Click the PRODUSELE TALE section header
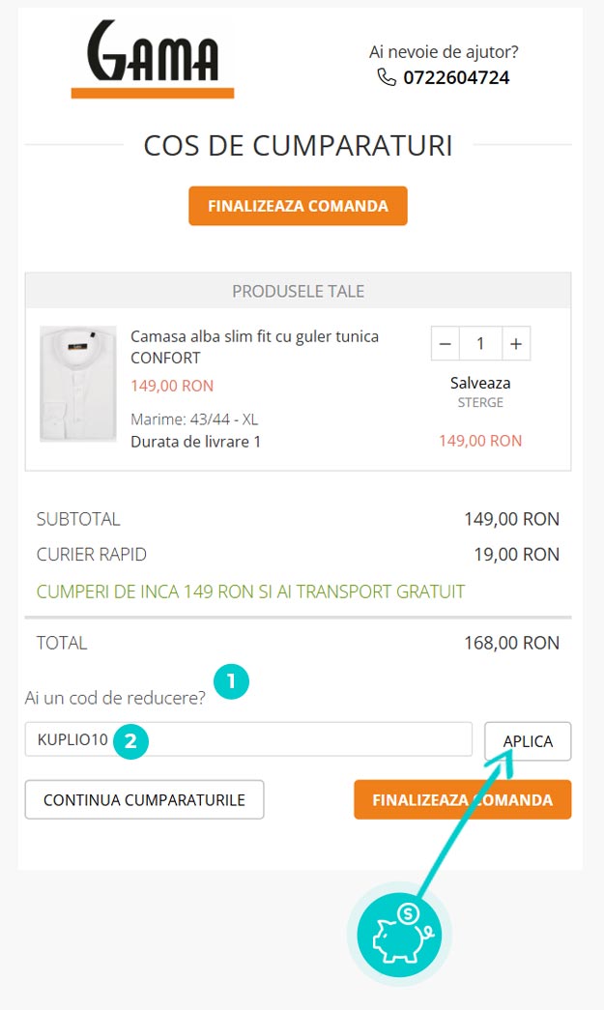 [298, 291]
